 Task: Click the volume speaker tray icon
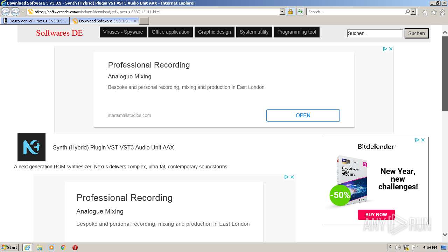(398, 247)
